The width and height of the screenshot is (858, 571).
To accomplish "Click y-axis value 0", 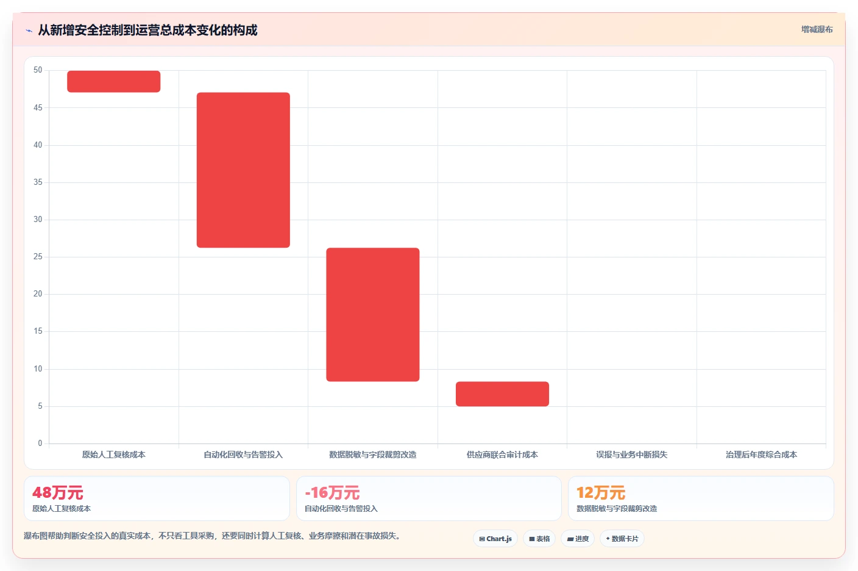I will coord(40,444).
